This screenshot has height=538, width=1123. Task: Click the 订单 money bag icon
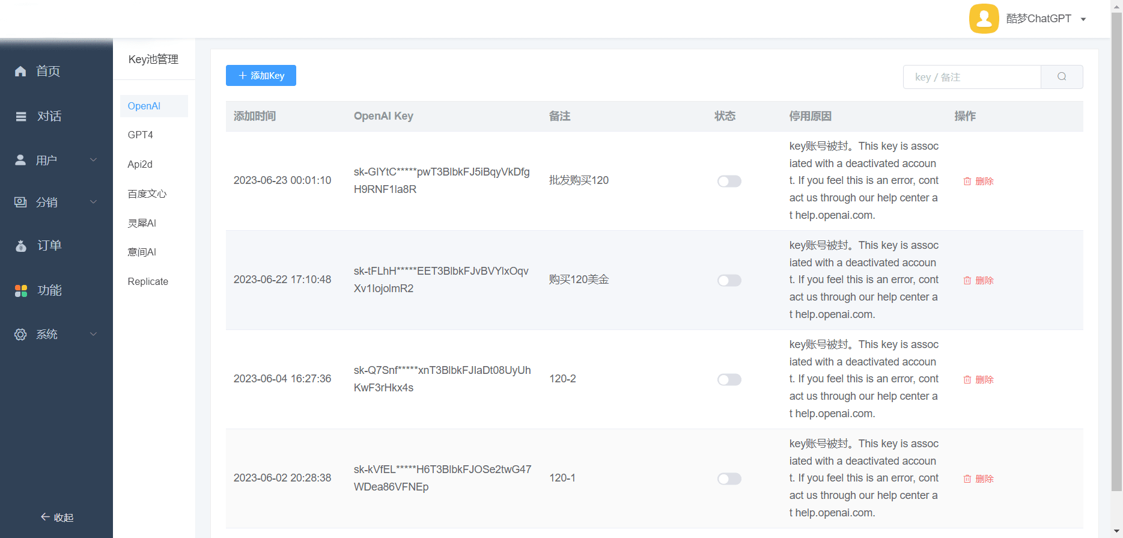tap(21, 246)
